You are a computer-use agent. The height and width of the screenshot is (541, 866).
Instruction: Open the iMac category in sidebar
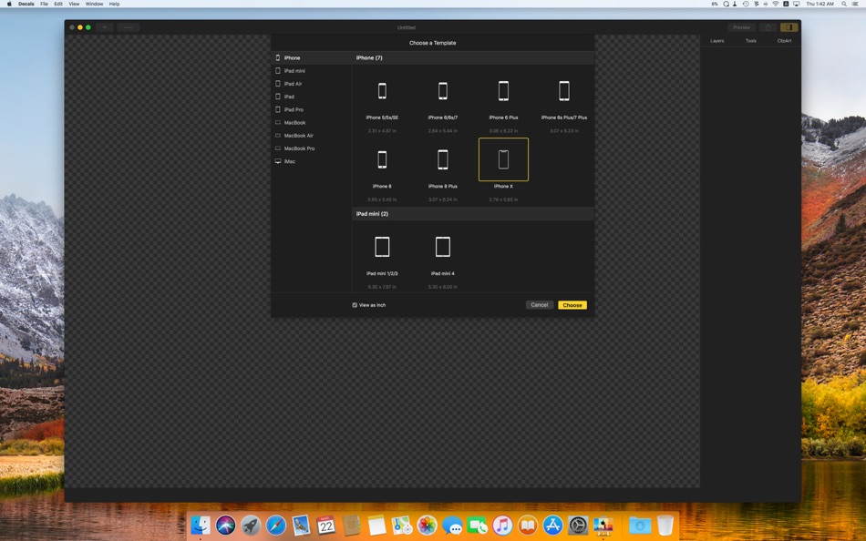point(312,162)
